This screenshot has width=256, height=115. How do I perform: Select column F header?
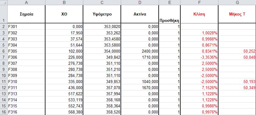coord(199,2)
